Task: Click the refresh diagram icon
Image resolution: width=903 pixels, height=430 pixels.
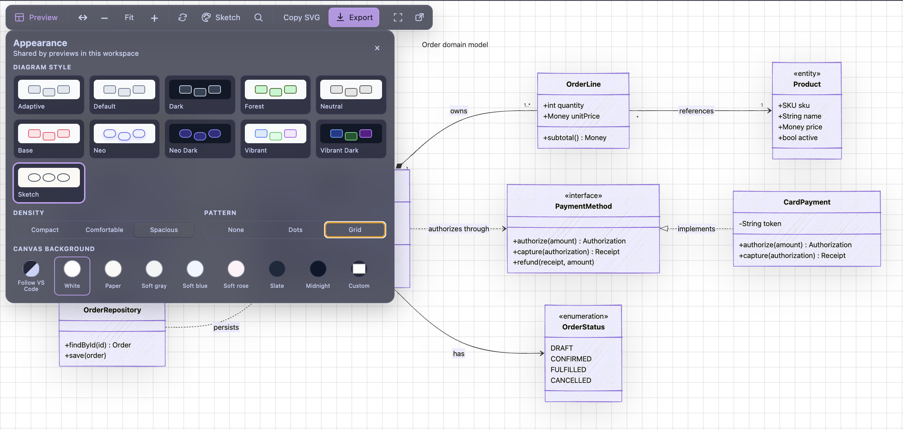Action: (183, 17)
